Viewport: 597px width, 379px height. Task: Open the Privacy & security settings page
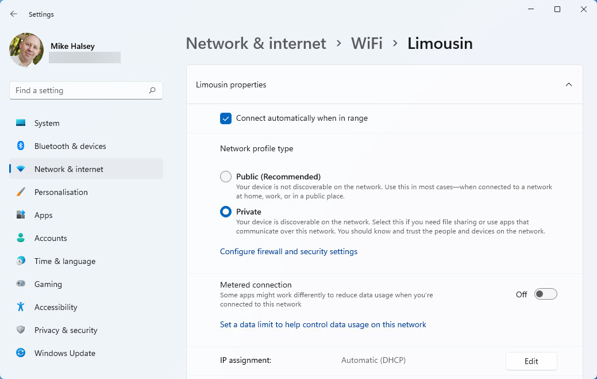pyautogui.click(x=66, y=330)
